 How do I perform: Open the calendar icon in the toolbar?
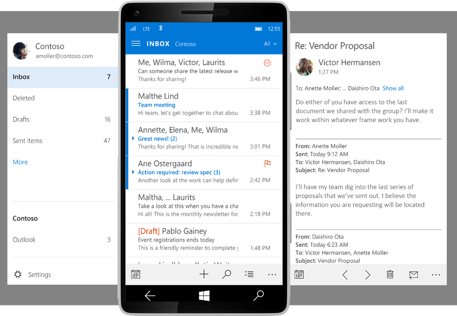tap(136, 274)
